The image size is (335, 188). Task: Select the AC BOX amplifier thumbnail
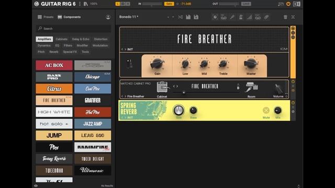54,65
